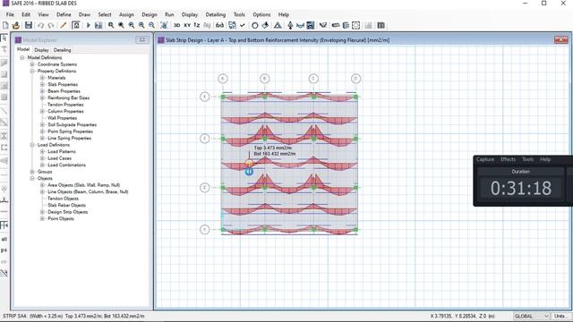The image size is (573, 322).
Task: Click the dashed-square icon in the toolbar
Action: pyautogui.click(x=356, y=25)
